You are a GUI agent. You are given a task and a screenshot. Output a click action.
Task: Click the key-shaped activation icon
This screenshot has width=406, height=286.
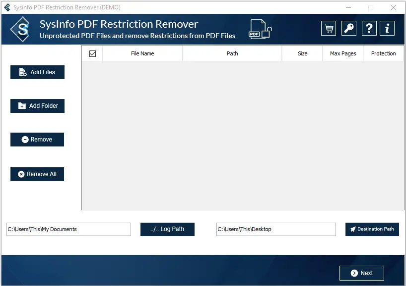(x=348, y=28)
